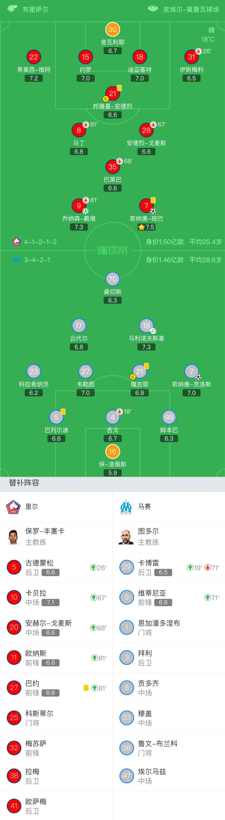Viewport: 225px width, 820px height.
Task: Tap Marseille crest beside 3-4-2-1 formation
Action: (17, 260)
